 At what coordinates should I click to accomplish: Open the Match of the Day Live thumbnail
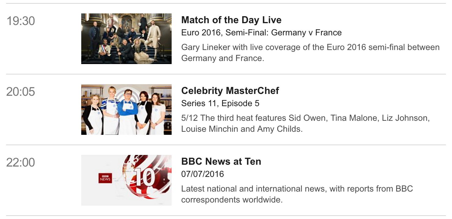click(x=126, y=39)
